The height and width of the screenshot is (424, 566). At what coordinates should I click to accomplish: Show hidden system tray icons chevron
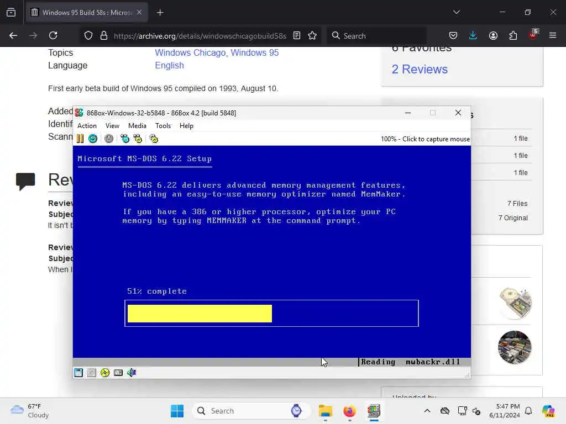427,411
